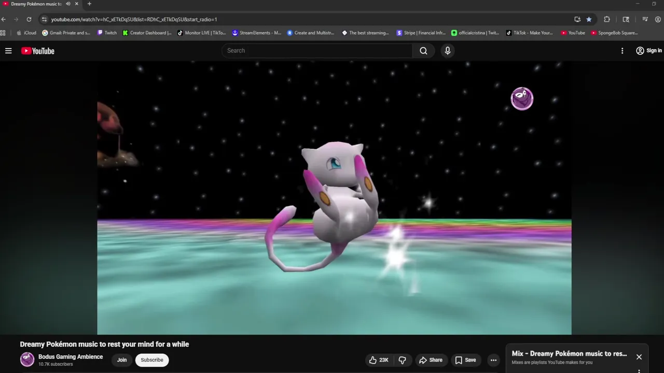Screen dimensions: 664x373
Task: Click the channel watermark bubble in video
Action: [522, 98]
